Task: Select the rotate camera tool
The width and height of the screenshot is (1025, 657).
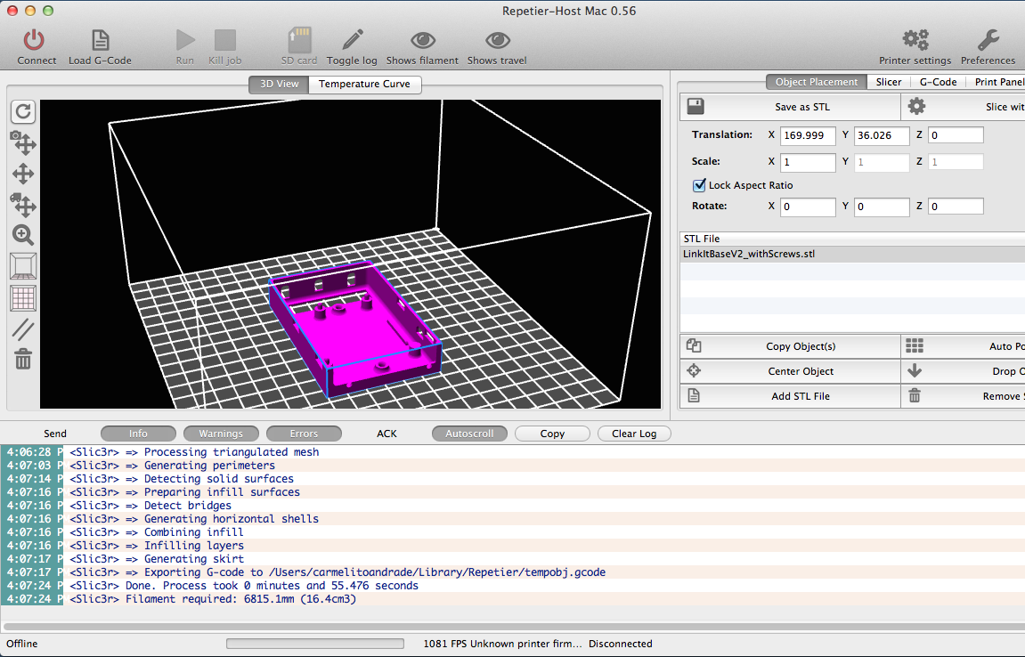Action: coord(23,142)
